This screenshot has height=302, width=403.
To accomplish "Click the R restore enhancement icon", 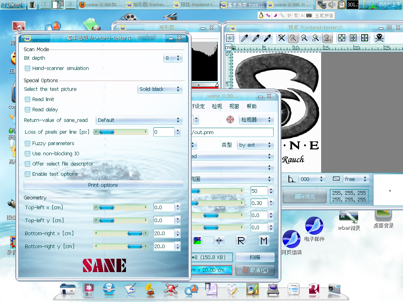I will [241, 241].
